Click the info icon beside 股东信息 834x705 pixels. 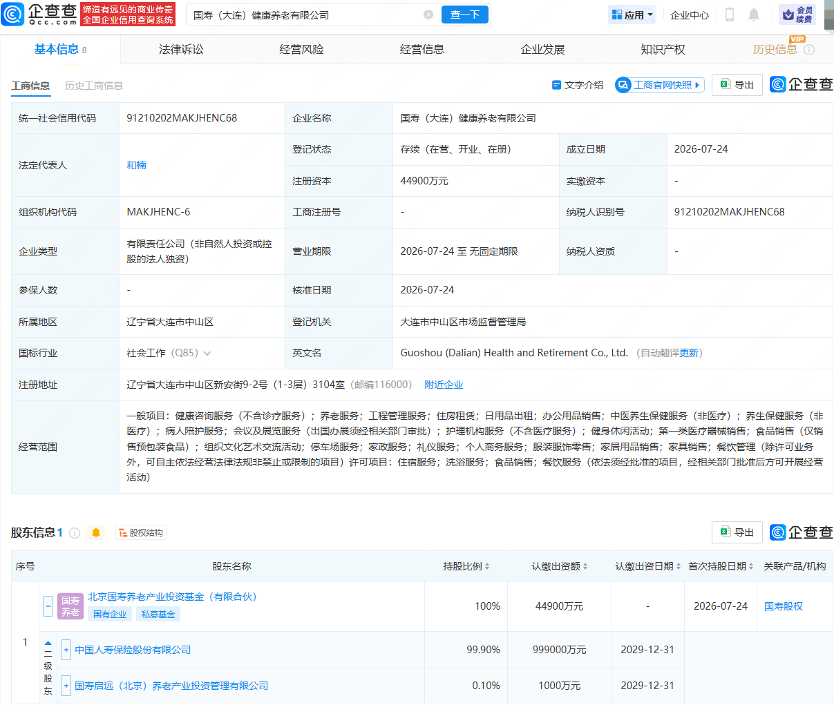click(75, 532)
